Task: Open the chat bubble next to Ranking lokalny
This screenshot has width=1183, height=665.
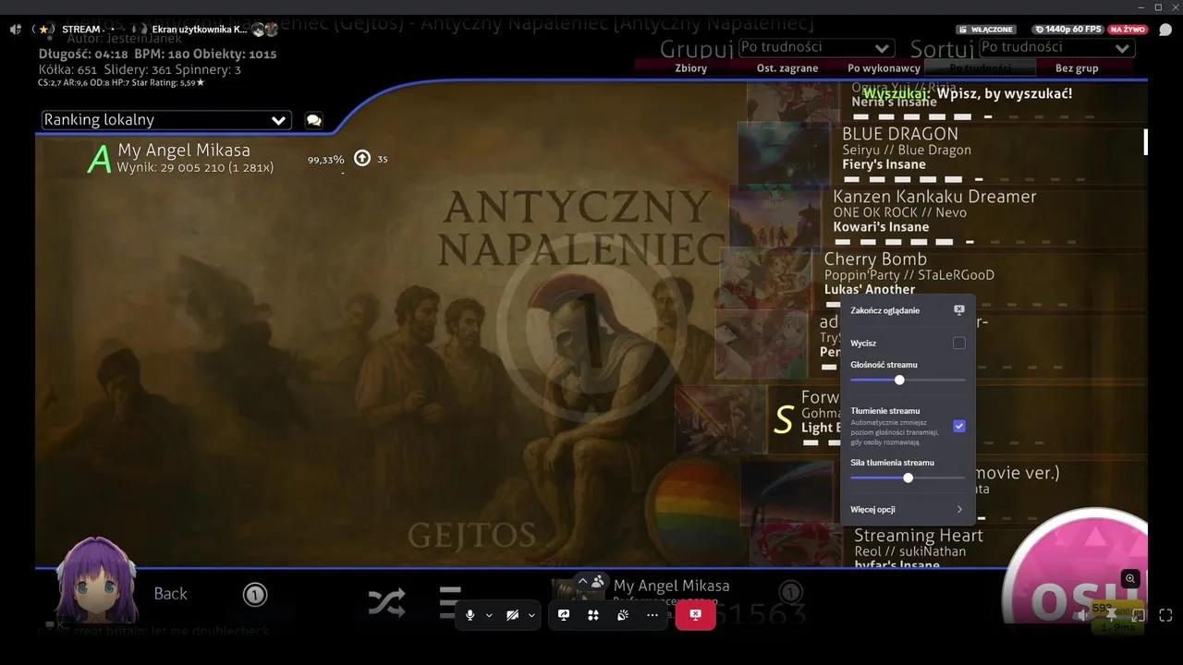Action: point(313,120)
